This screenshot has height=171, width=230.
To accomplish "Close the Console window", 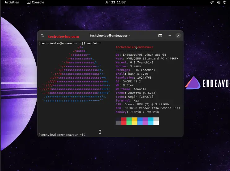I will tap(178, 36).
